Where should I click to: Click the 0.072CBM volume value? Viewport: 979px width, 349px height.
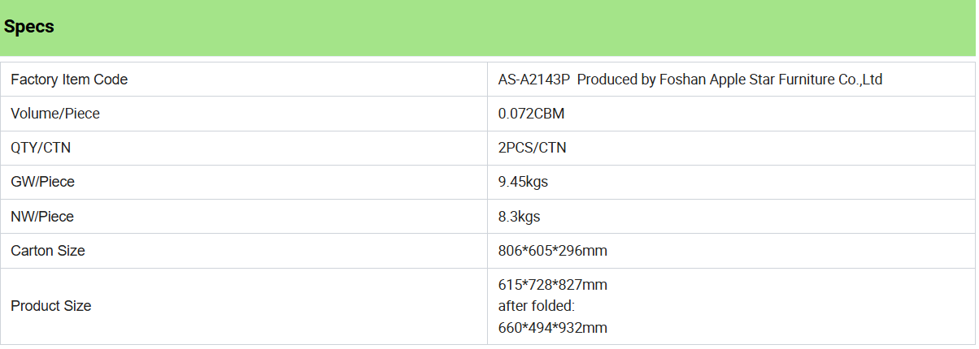[531, 114]
